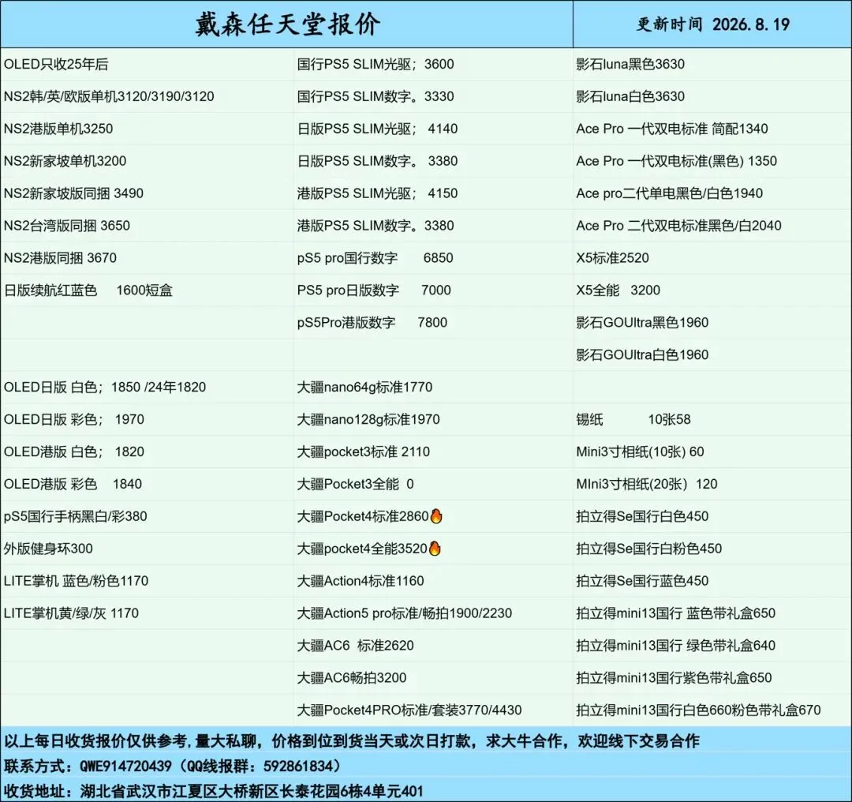Select X5全能 3200 cell
The image size is (852, 802).
click(618, 290)
